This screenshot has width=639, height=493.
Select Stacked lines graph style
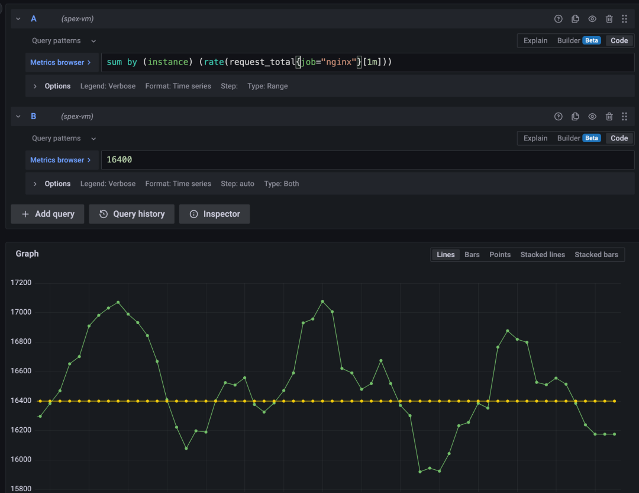(x=543, y=255)
